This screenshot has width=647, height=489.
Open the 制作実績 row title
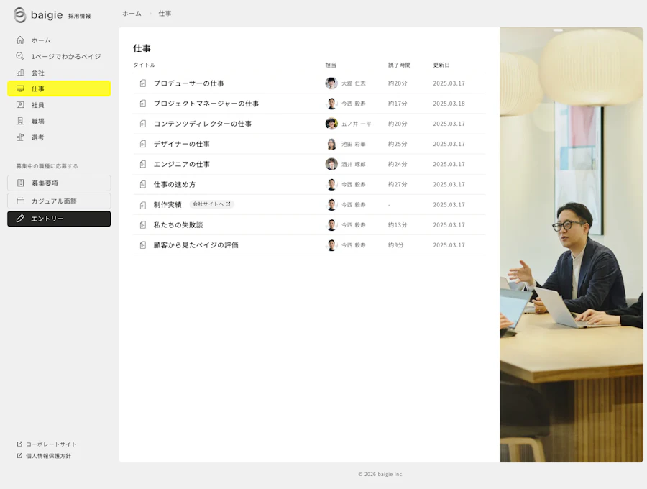pyautogui.click(x=168, y=205)
